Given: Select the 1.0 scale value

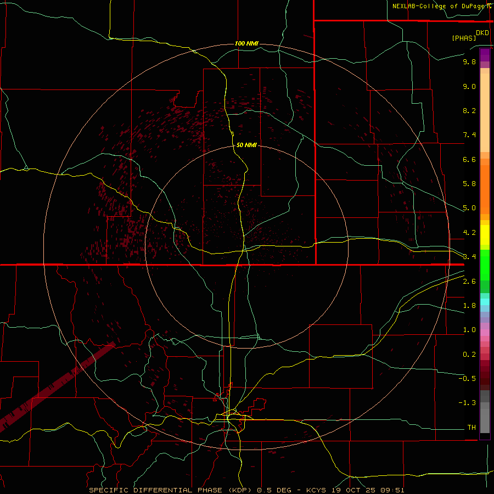Looking at the screenshot, I should coord(469,330).
